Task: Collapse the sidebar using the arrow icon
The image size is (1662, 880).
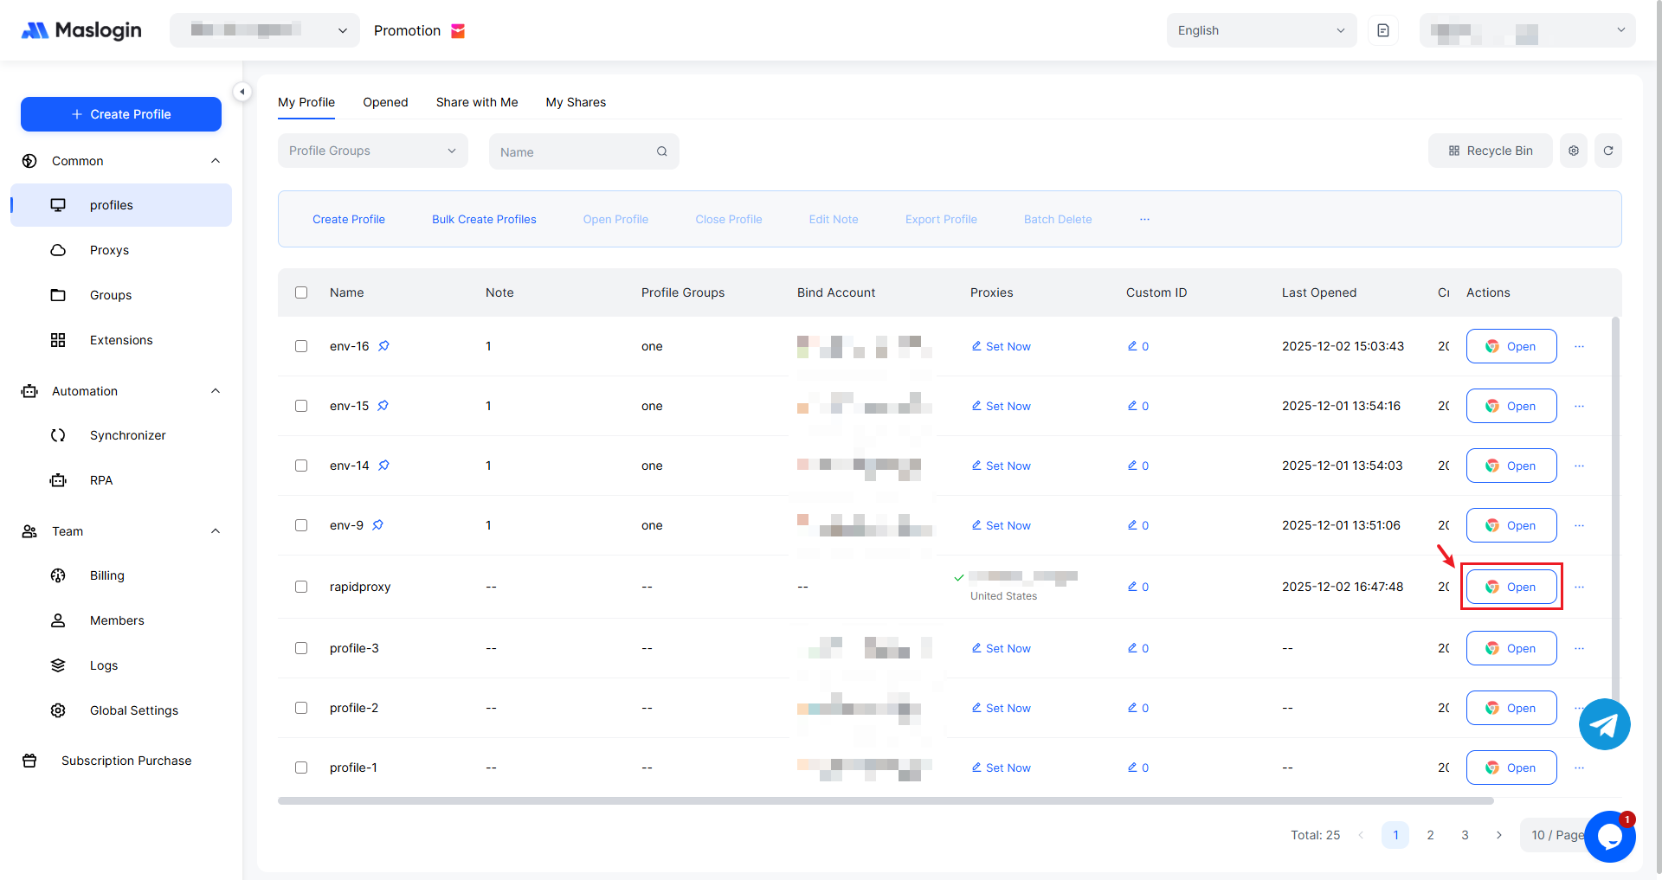Action: click(242, 92)
